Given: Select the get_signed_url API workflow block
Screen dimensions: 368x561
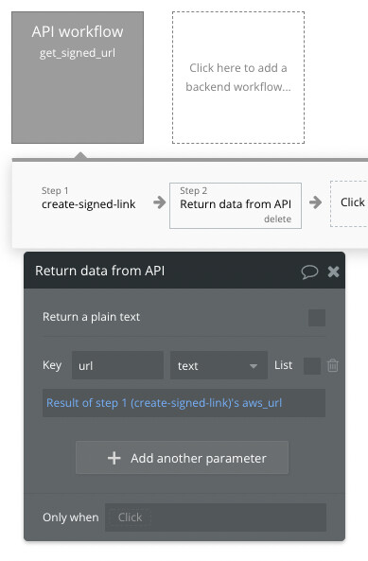Looking at the screenshot, I should point(78,78).
